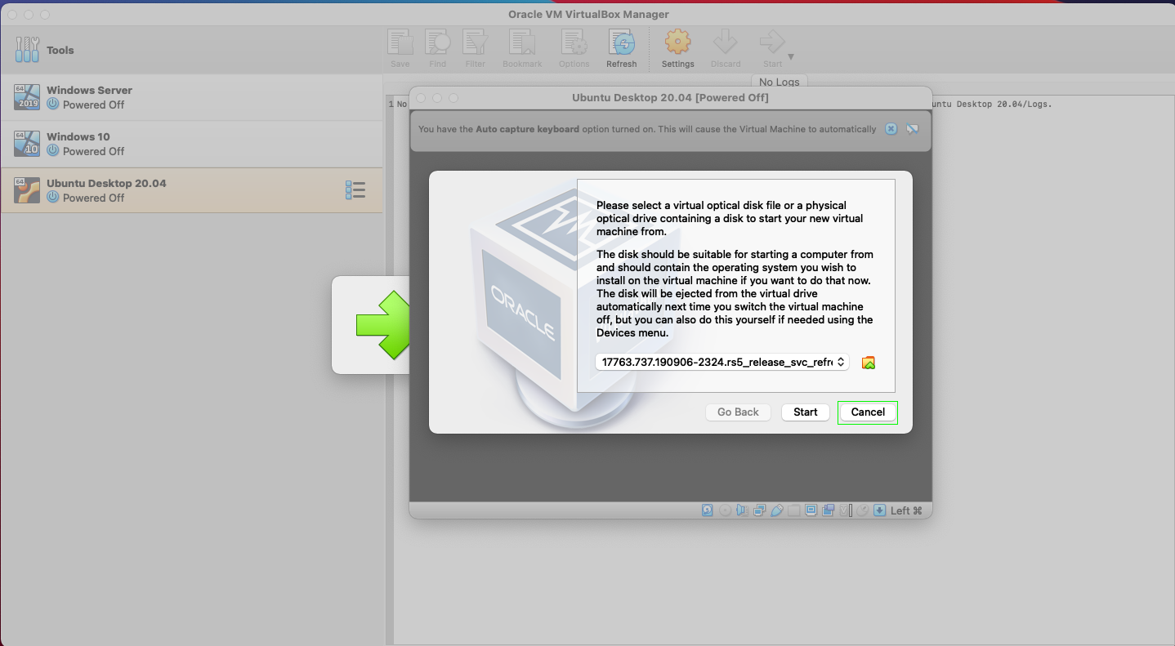This screenshot has height=646, width=1175.
Task: Browse for a disk file via folder icon
Action: (x=868, y=362)
